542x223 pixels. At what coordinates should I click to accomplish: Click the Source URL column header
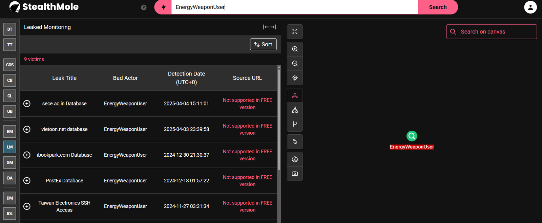point(247,78)
